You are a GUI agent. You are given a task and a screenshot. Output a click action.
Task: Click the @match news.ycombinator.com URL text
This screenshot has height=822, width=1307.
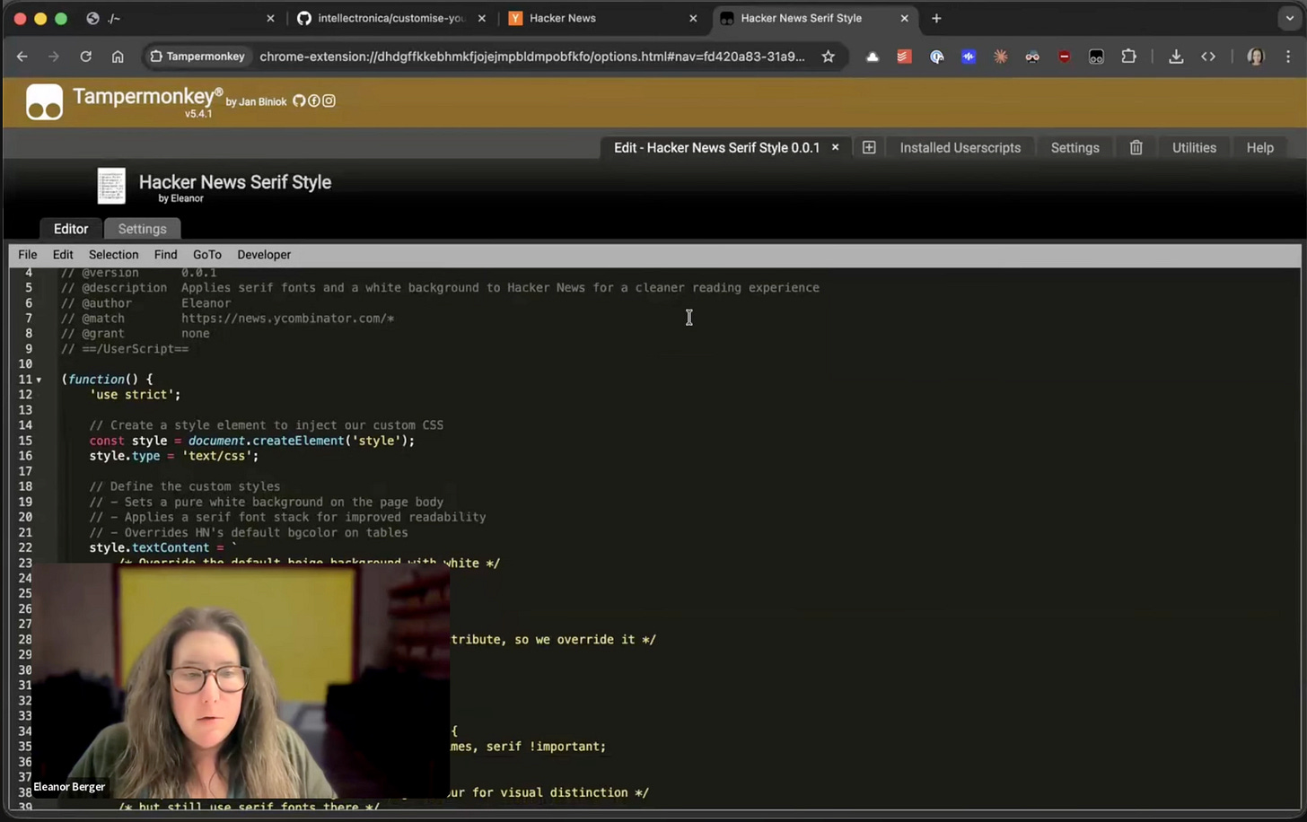point(288,319)
